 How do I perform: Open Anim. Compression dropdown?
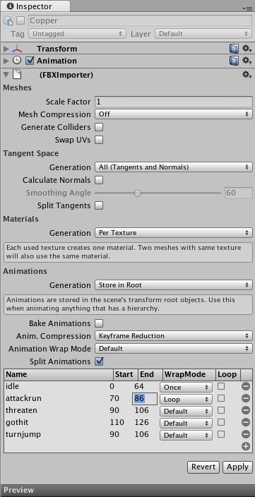click(174, 335)
